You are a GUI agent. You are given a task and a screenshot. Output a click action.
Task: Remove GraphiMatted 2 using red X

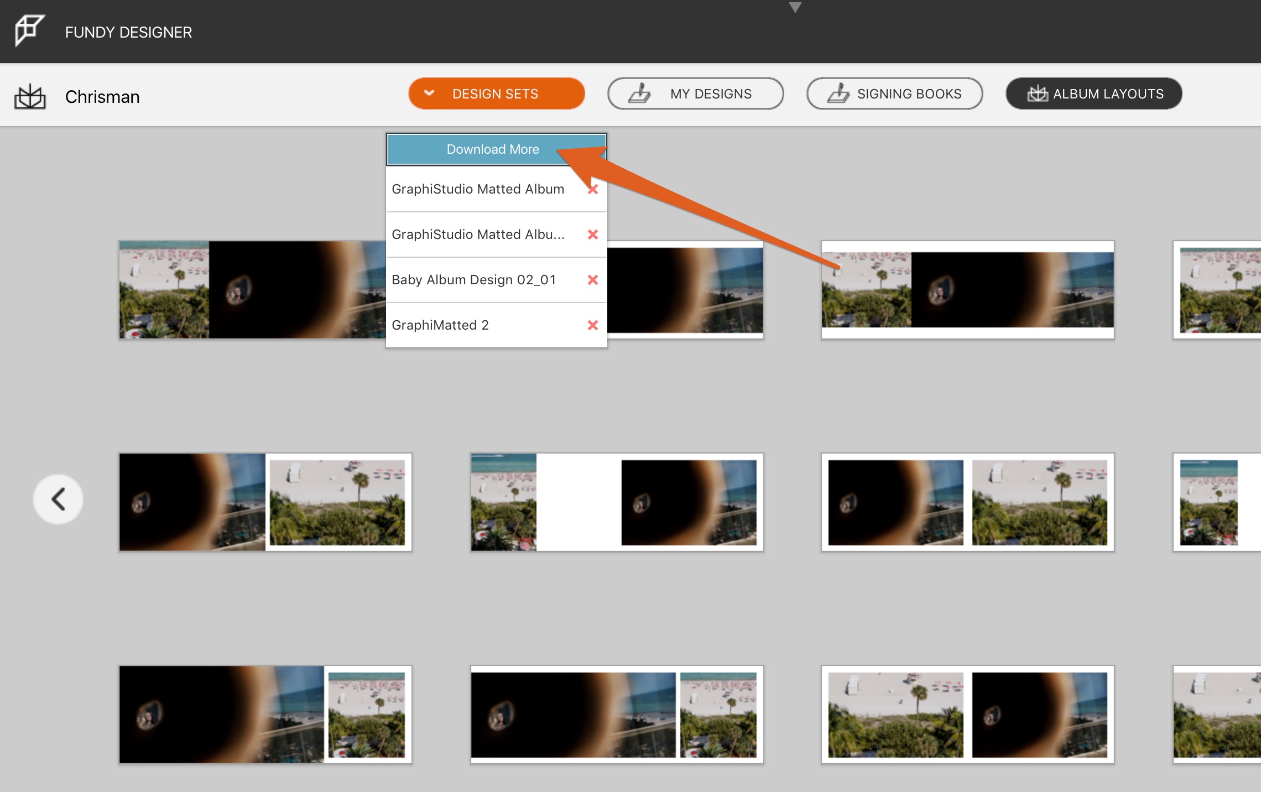(x=593, y=325)
